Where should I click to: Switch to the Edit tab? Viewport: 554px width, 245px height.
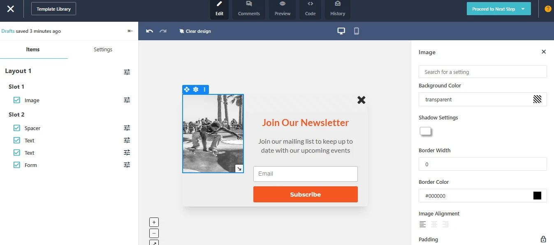[219, 9]
